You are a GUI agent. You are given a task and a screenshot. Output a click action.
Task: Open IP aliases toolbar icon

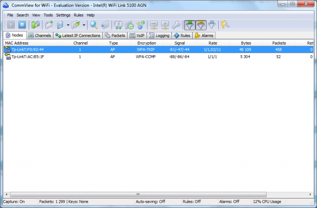pyautogui.click(x=165, y=25)
